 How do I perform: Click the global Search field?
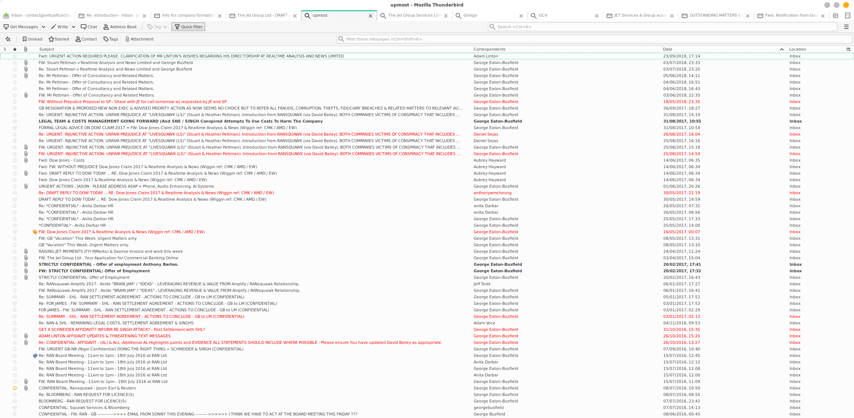663,27
